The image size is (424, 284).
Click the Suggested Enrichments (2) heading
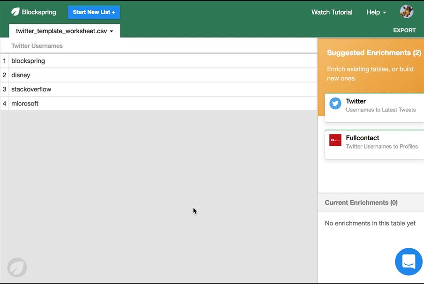pos(374,52)
